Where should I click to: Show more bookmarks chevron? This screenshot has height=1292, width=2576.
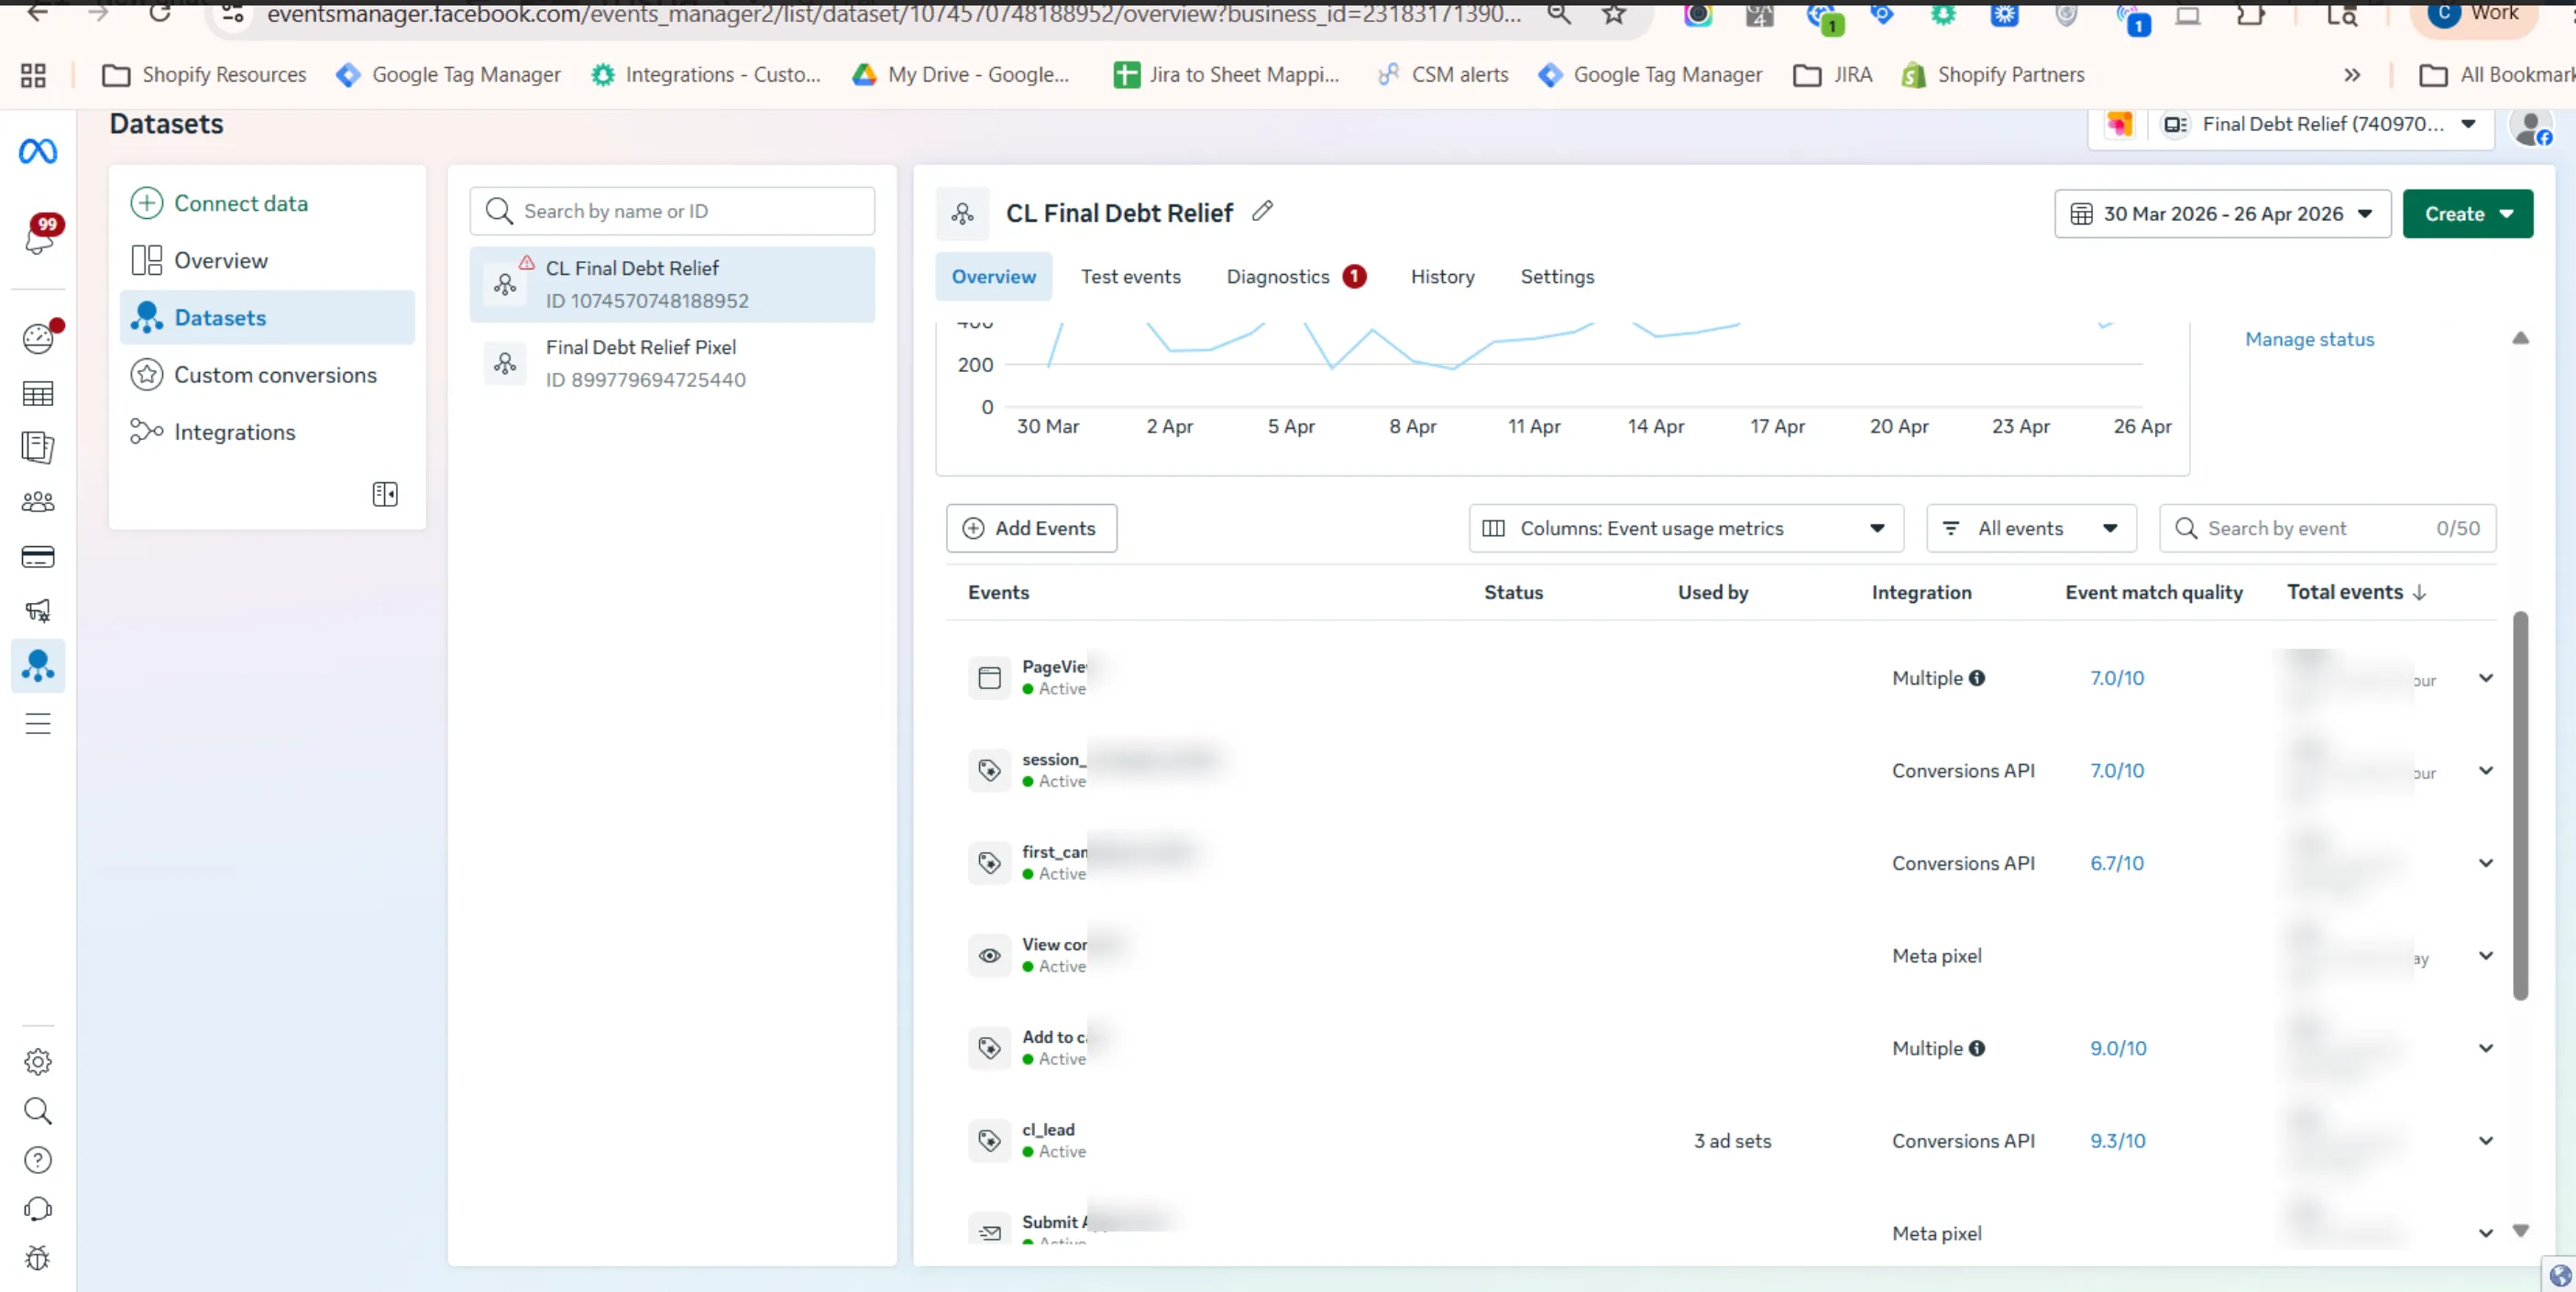click(x=2352, y=75)
